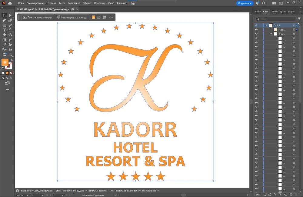Image resolution: width=303 pixels, height=197 pixels.
Task: Click the Поделиться button
Action: 245,3
